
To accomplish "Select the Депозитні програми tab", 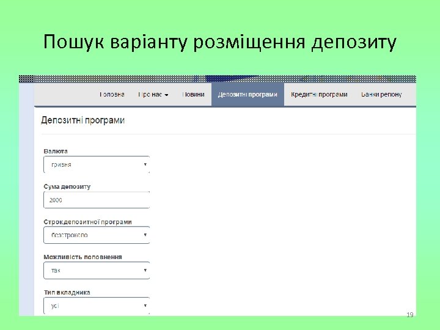I will point(248,95).
